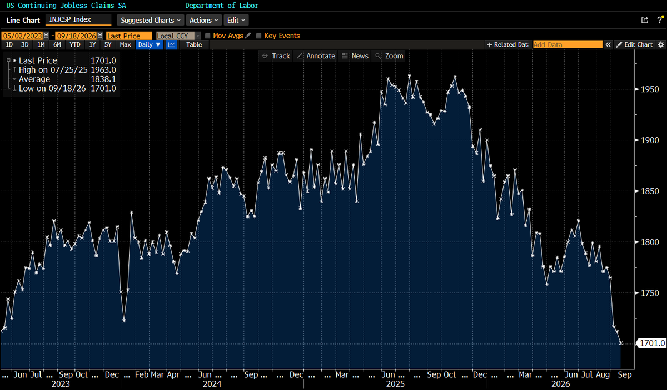The image size is (667, 390).
Task: Click the end date field 09/18/2026
Action: pyautogui.click(x=75, y=36)
